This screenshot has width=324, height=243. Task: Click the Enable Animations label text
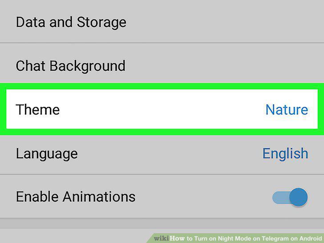pyautogui.click(x=76, y=197)
